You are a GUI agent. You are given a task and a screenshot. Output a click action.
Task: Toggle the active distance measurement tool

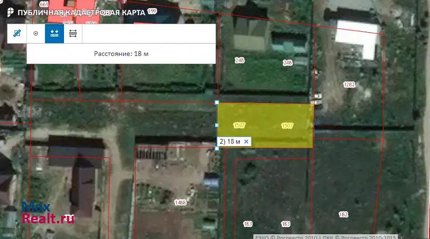click(x=54, y=33)
